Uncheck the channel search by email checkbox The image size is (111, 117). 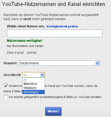(x=6, y=86)
